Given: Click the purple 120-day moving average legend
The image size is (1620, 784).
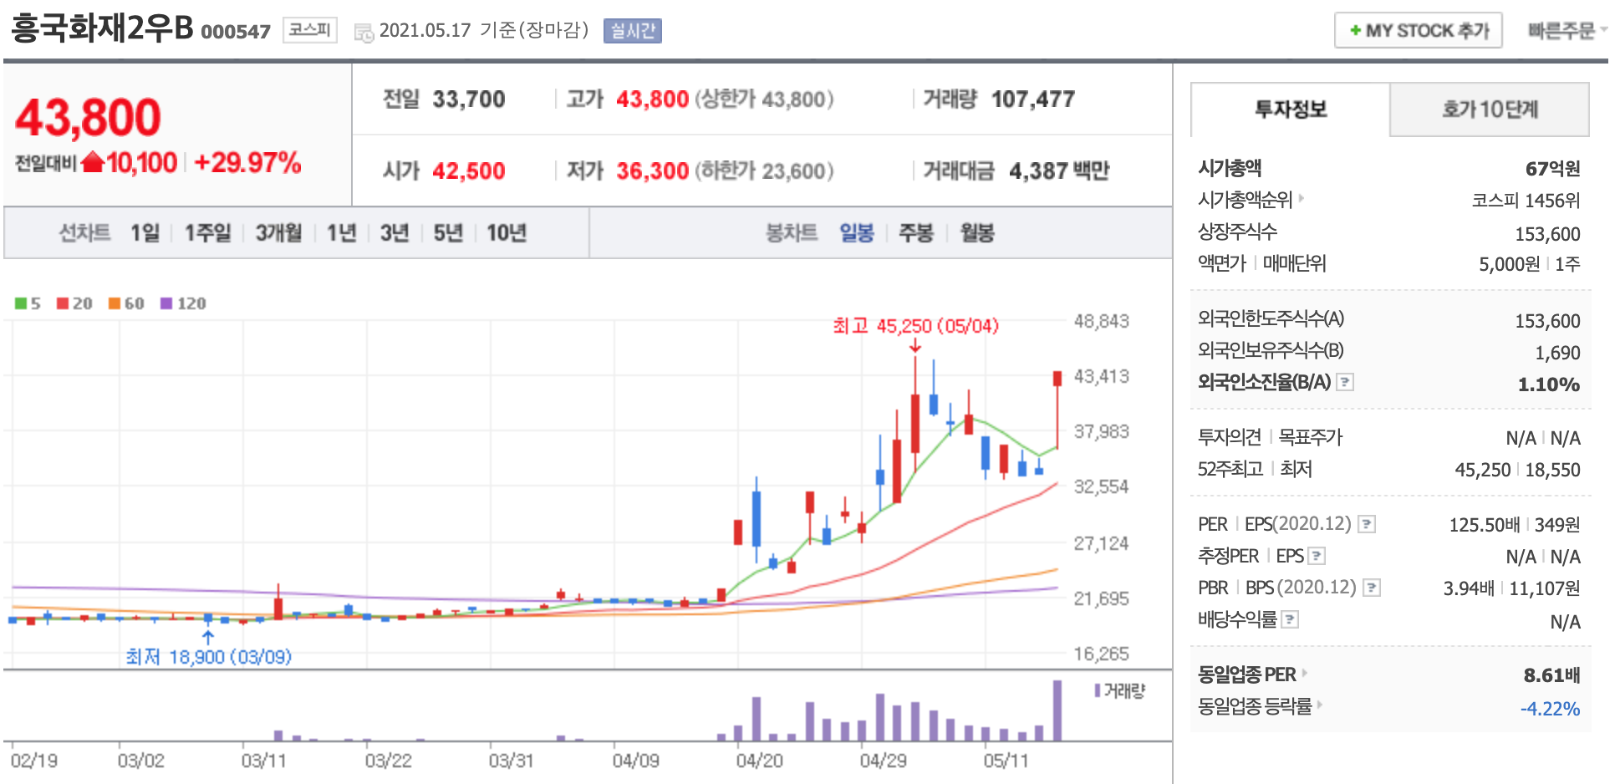Looking at the screenshot, I should point(183,303).
